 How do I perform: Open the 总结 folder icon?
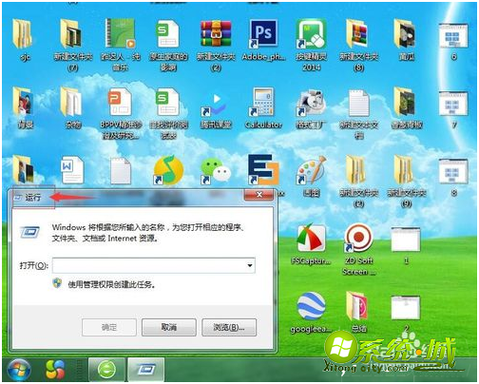(x=357, y=306)
